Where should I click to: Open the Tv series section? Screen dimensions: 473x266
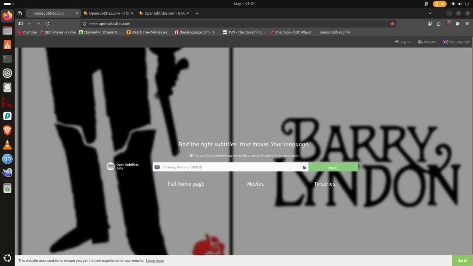pos(324,184)
